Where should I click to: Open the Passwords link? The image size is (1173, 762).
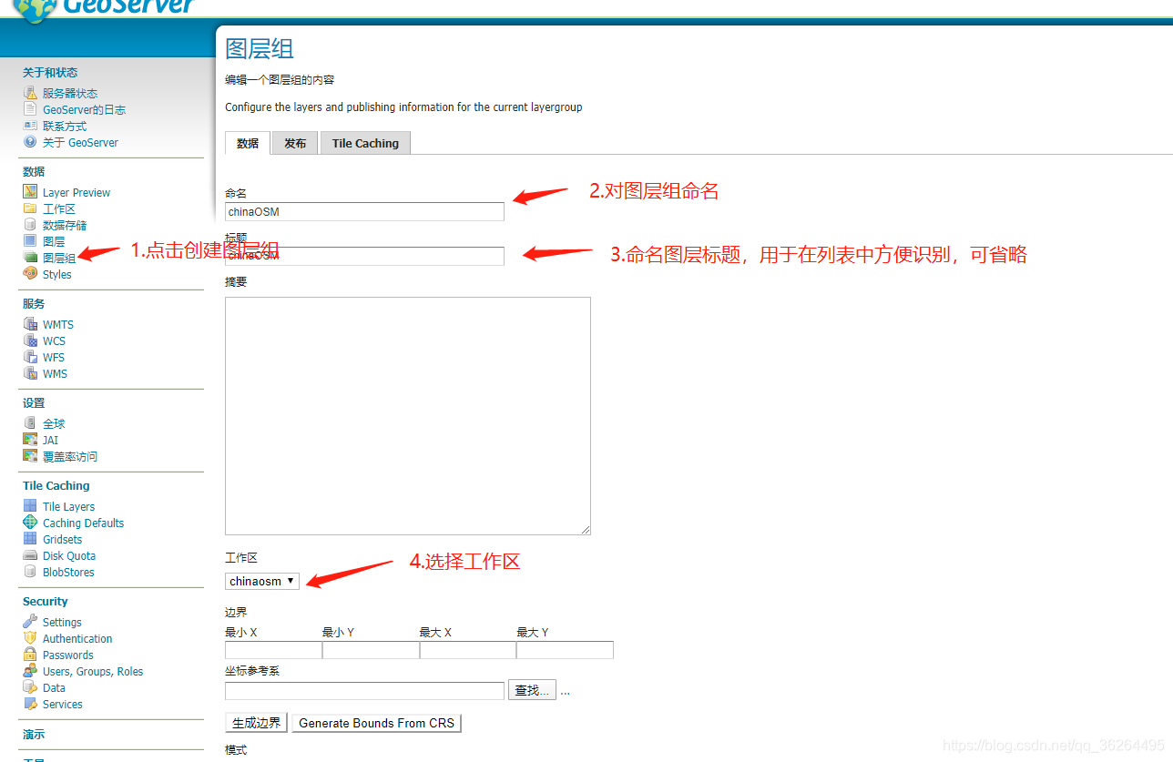click(x=68, y=655)
